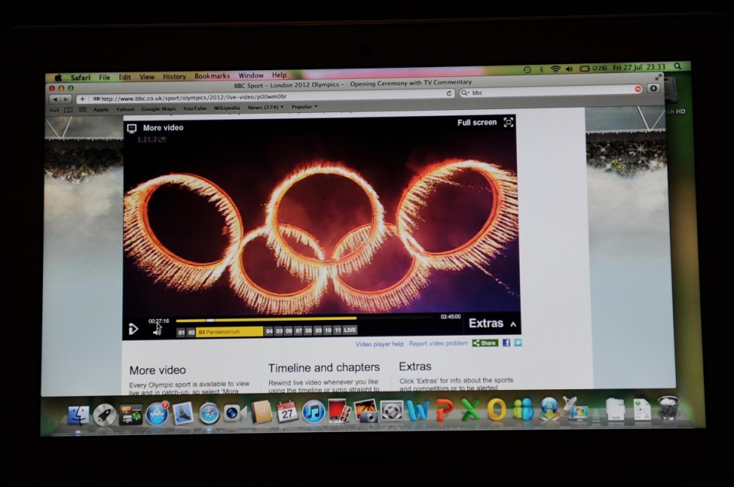Screen dimensions: 734x487
Task: Open the File menu
Action: tap(105, 77)
